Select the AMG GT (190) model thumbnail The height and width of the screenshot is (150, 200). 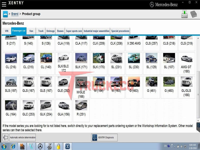186,63
